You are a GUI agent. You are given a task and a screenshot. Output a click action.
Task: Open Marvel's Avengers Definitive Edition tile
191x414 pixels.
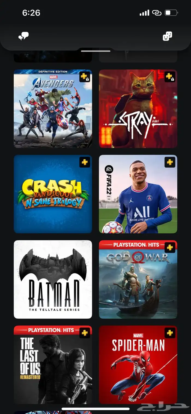53,109
